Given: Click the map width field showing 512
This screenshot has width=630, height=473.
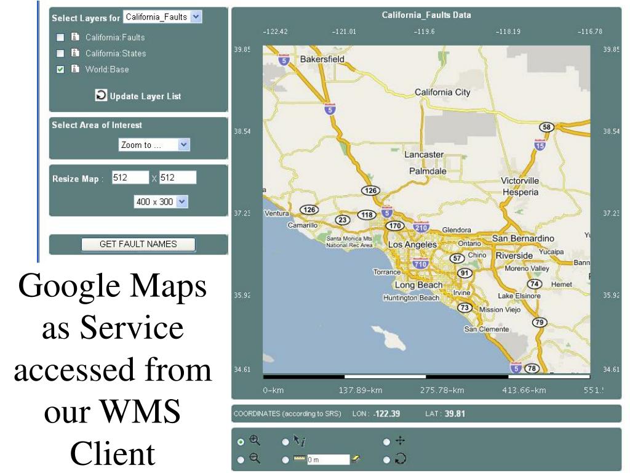Looking at the screenshot, I should click(130, 177).
